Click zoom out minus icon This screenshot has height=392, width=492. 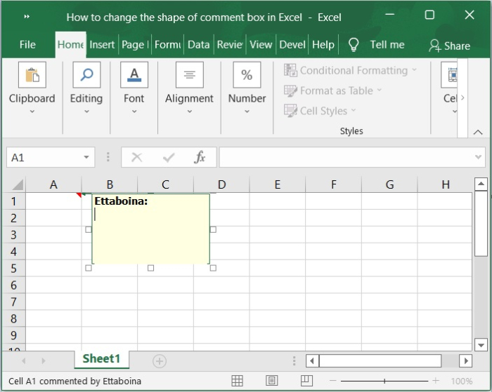pos(333,381)
